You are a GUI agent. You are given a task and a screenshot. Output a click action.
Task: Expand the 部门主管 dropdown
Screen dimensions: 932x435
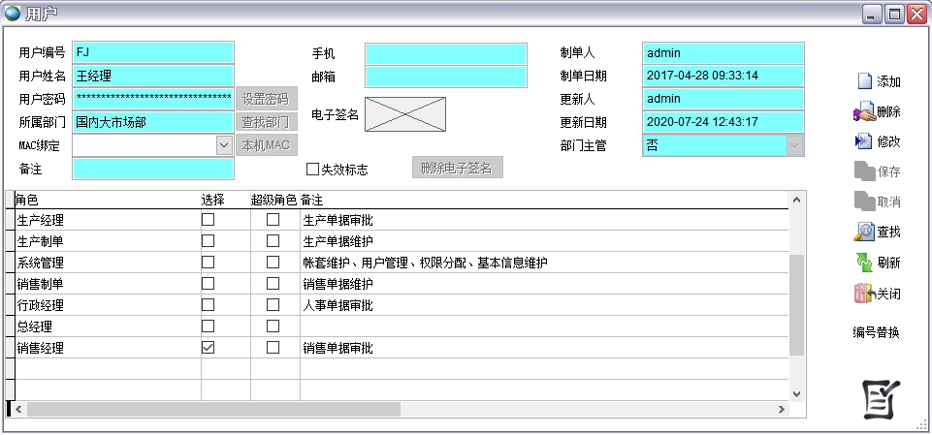794,144
